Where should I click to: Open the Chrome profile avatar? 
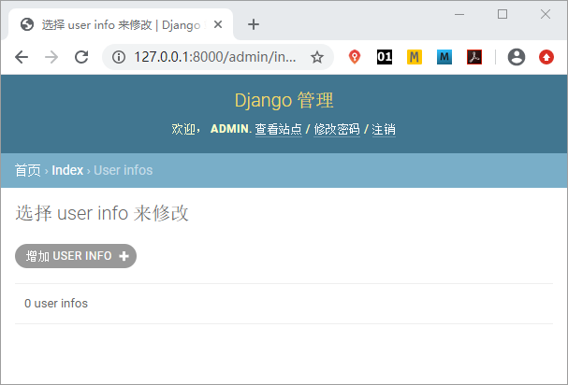[517, 57]
